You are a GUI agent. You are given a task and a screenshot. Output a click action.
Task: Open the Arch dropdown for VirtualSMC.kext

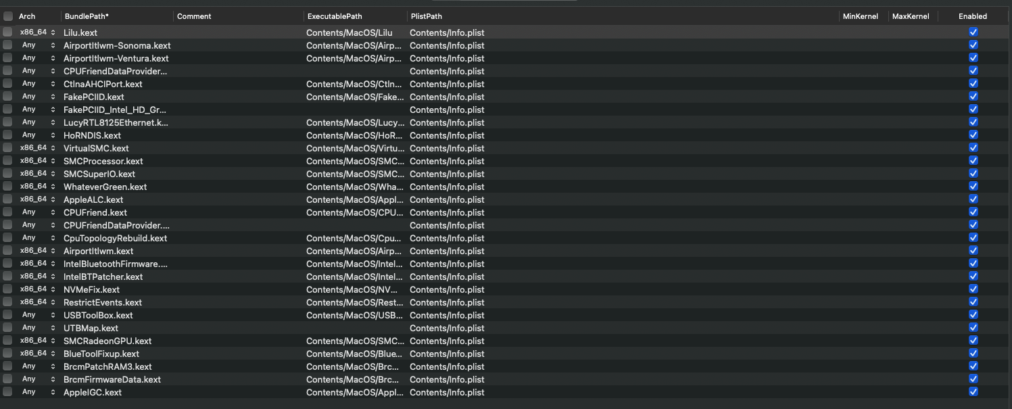(53, 148)
